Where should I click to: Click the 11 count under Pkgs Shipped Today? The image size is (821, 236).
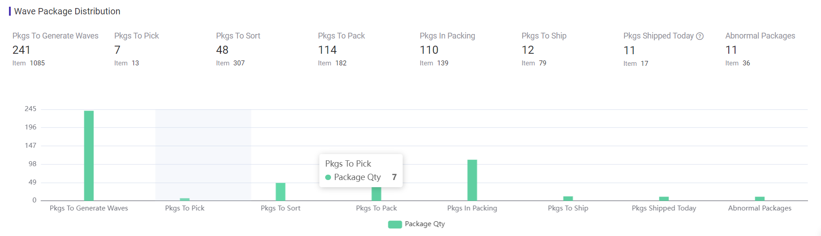point(629,50)
